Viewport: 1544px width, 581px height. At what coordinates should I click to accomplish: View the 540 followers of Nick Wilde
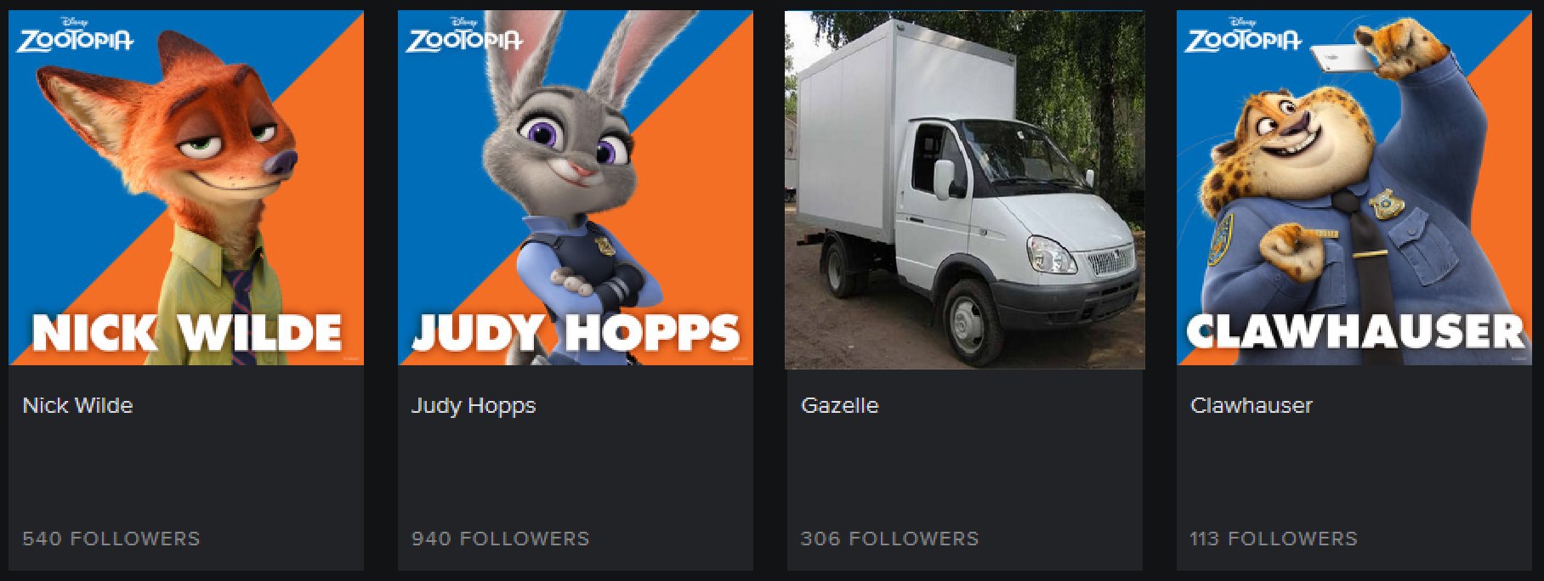click(111, 539)
